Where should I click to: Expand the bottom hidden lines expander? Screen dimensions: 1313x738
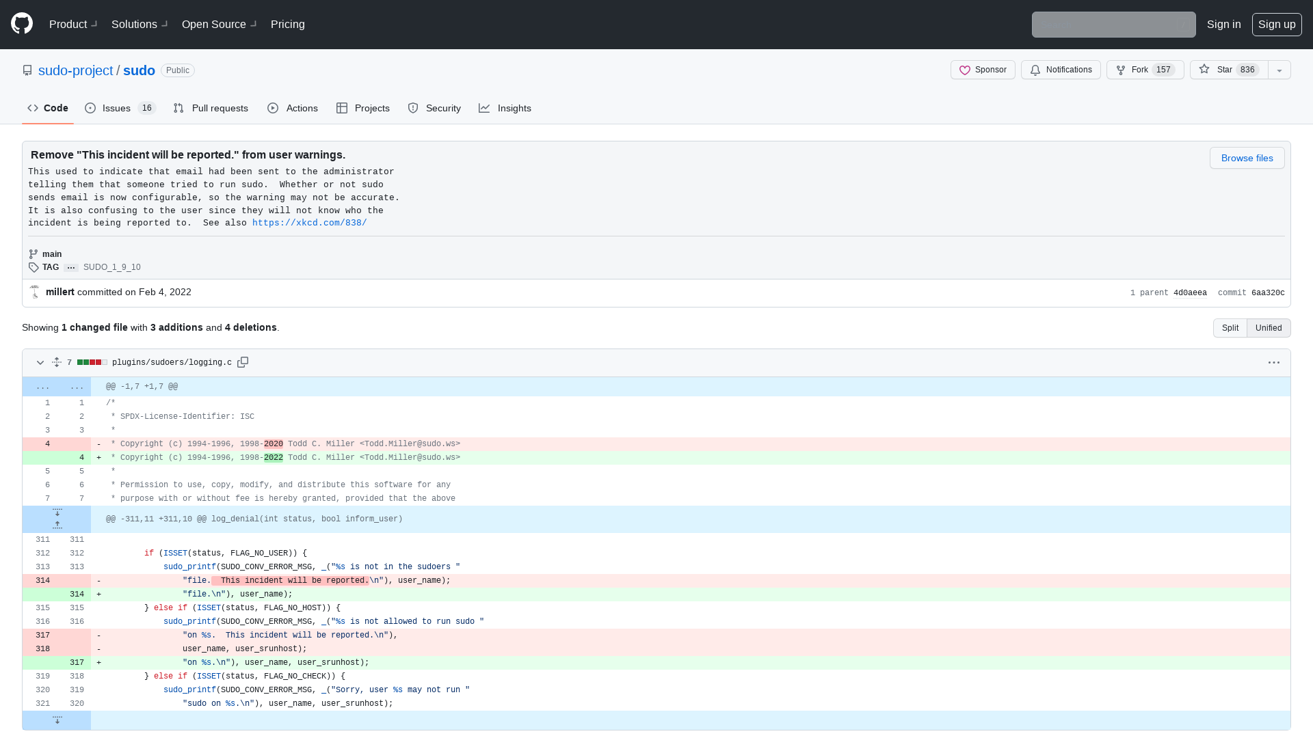57,720
